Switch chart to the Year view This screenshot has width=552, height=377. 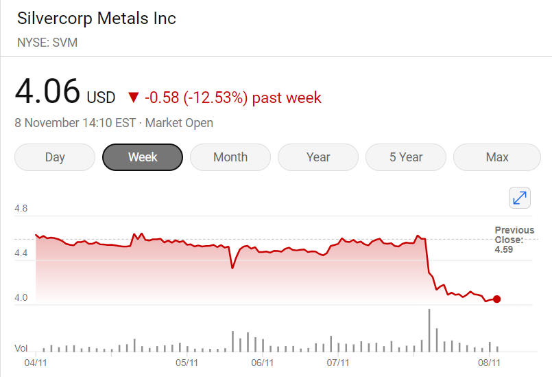pyautogui.click(x=318, y=157)
